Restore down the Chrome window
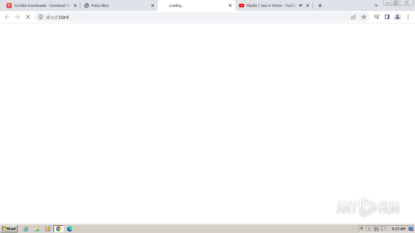Viewport: 415px width, 233px height. pos(396,3)
